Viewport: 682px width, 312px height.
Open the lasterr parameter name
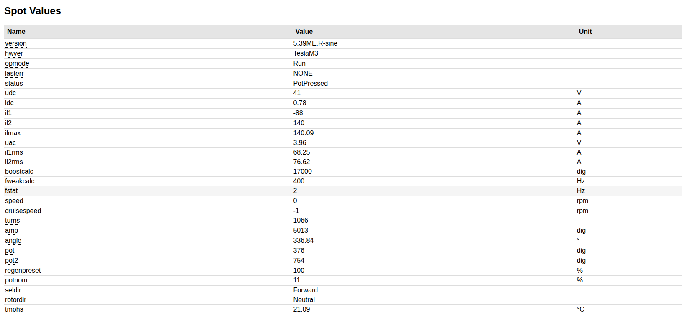(x=14, y=74)
